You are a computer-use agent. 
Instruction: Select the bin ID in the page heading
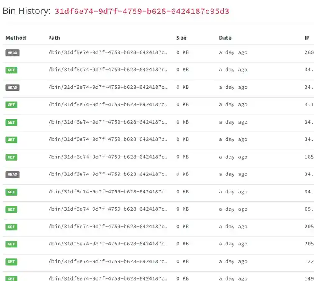click(x=142, y=11)
